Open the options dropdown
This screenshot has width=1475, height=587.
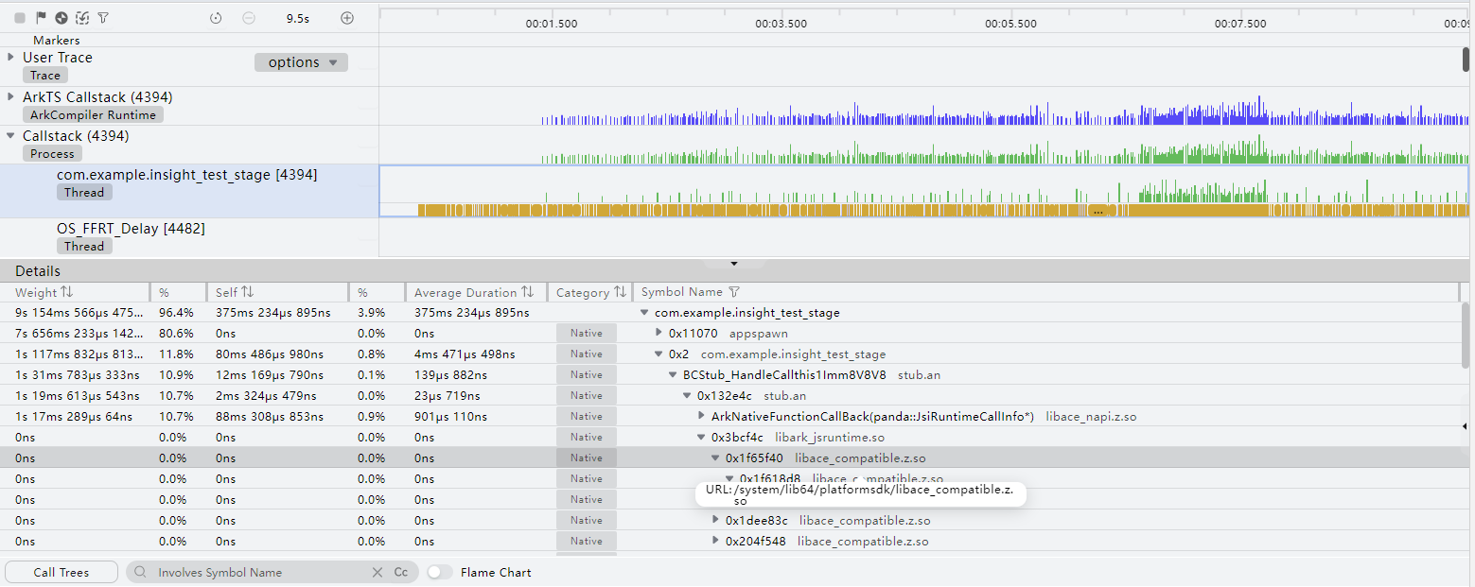(x=301, y=62)
